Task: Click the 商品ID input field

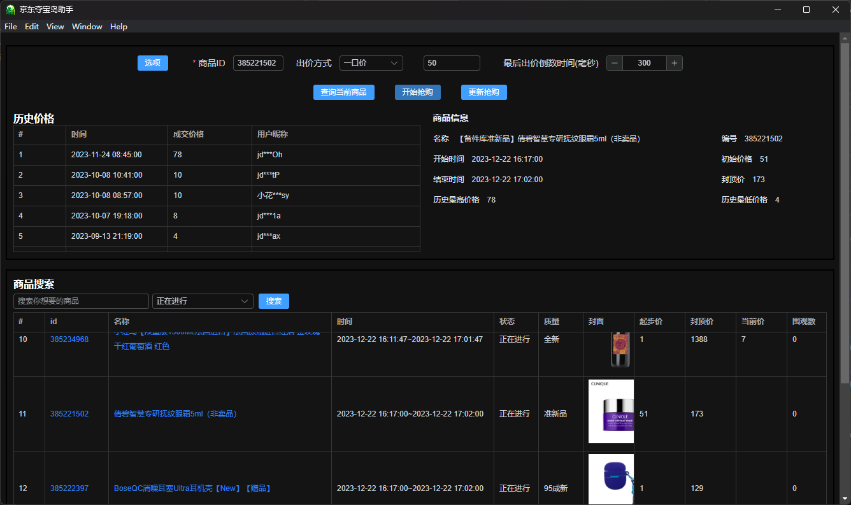Action: point(258,63)
